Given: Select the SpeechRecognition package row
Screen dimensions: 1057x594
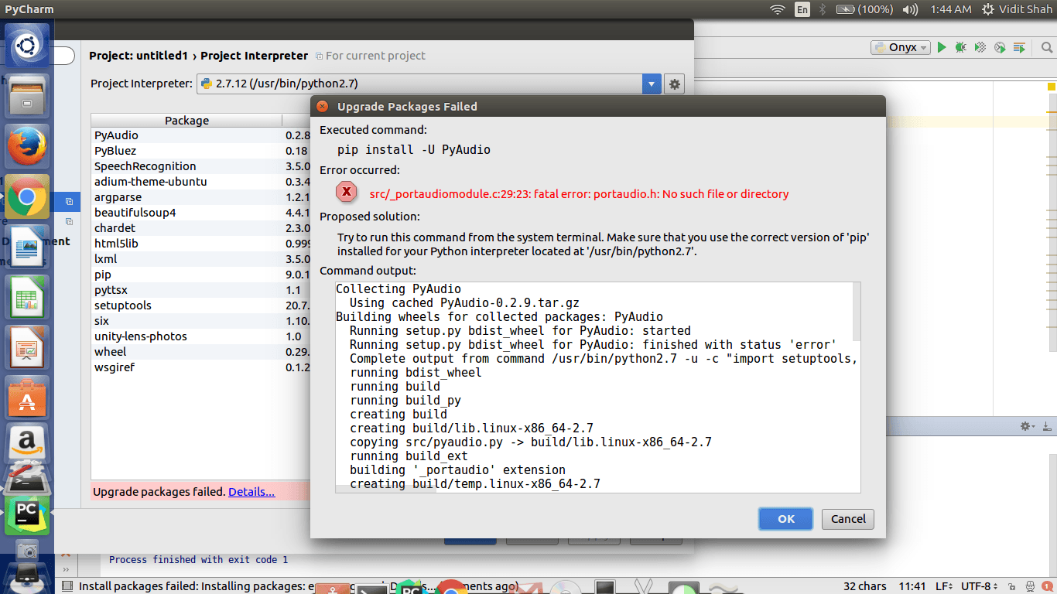Looking at the screenshot, I should (x=145, y=166).
